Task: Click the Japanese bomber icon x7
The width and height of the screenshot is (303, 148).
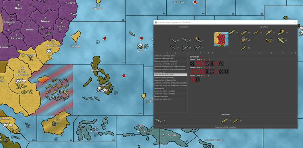Action: coord(269,40)
